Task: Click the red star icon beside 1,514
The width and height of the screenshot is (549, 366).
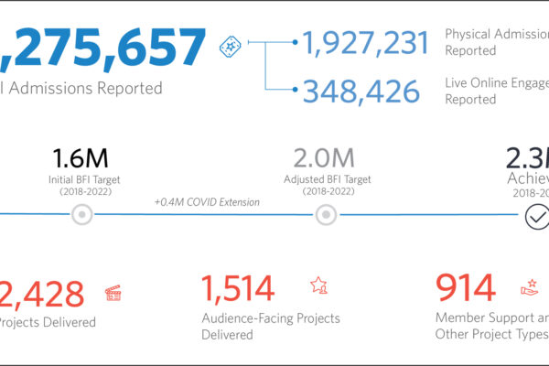Action: click(318, 285)
